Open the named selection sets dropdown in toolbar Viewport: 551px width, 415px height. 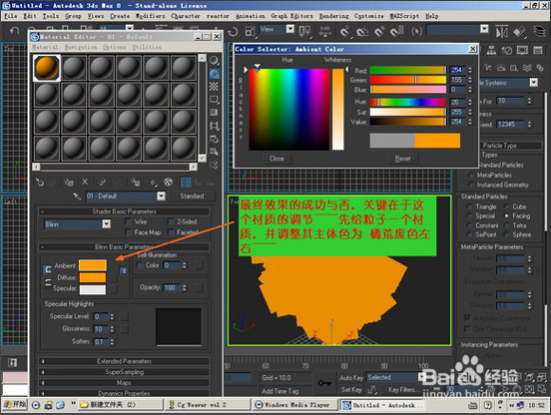click(x=484, y=29)
